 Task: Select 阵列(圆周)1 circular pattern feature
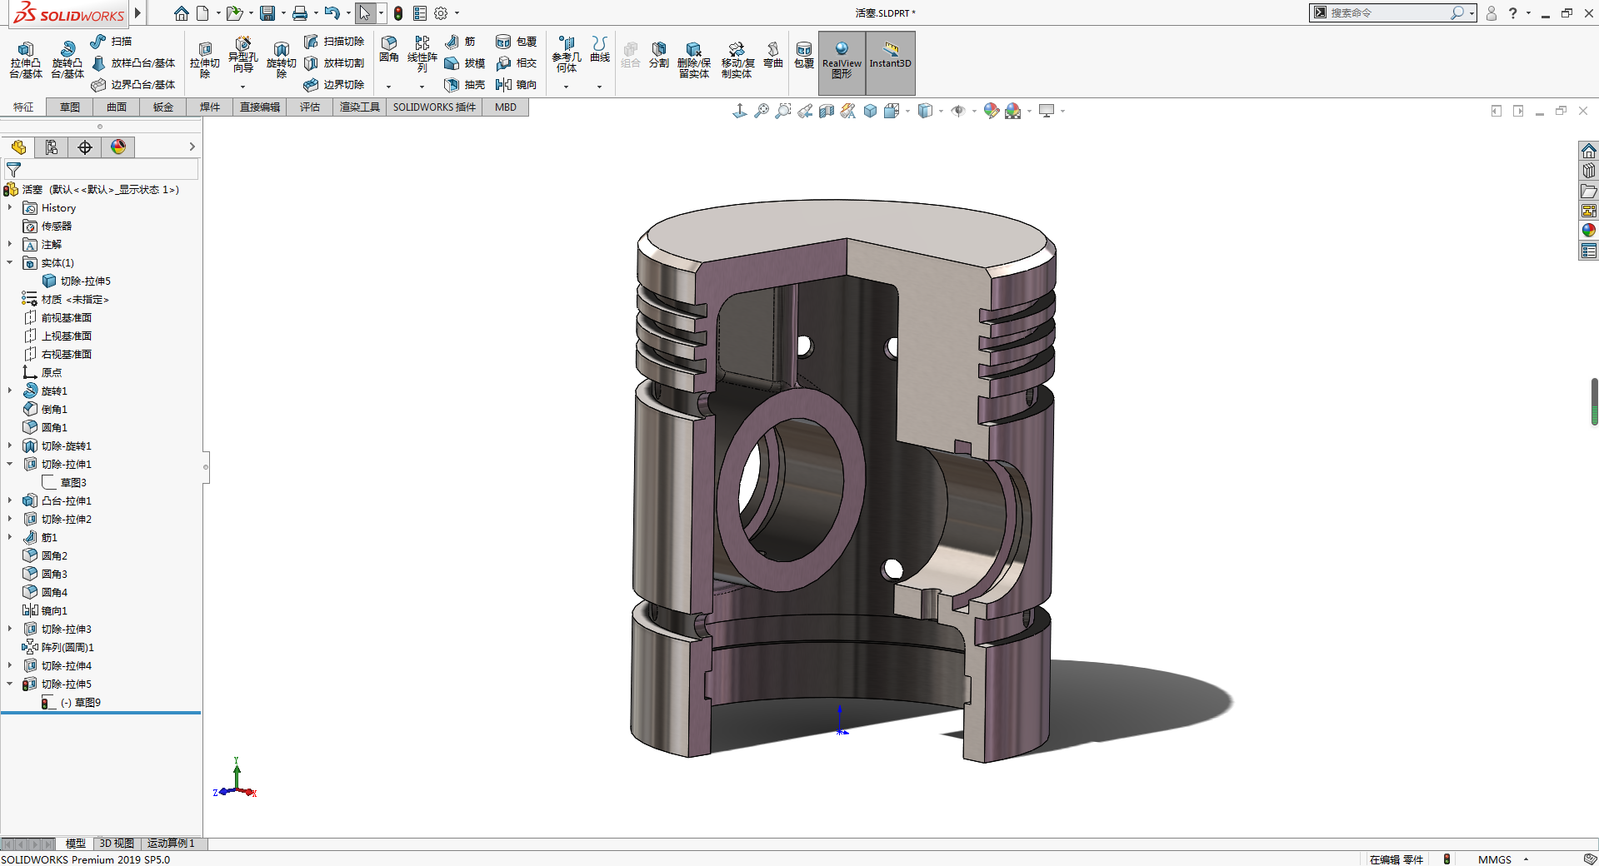point(58,647)
